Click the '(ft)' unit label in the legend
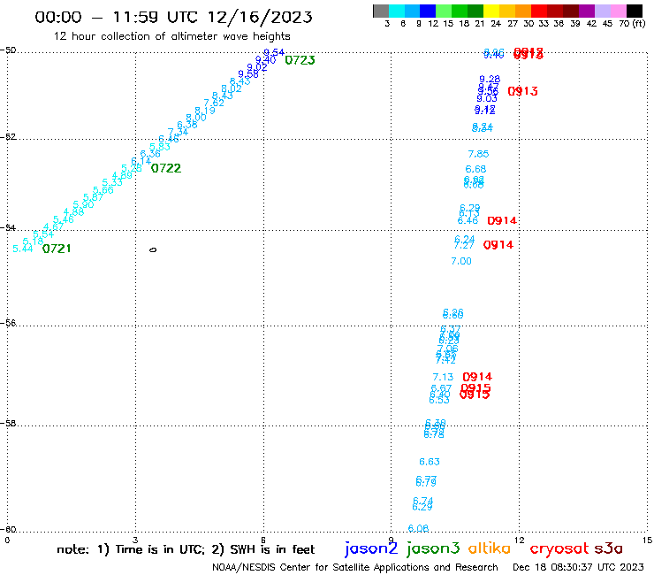Image resolution: width=654 pixels, height=575 pixels. (639, 24)
